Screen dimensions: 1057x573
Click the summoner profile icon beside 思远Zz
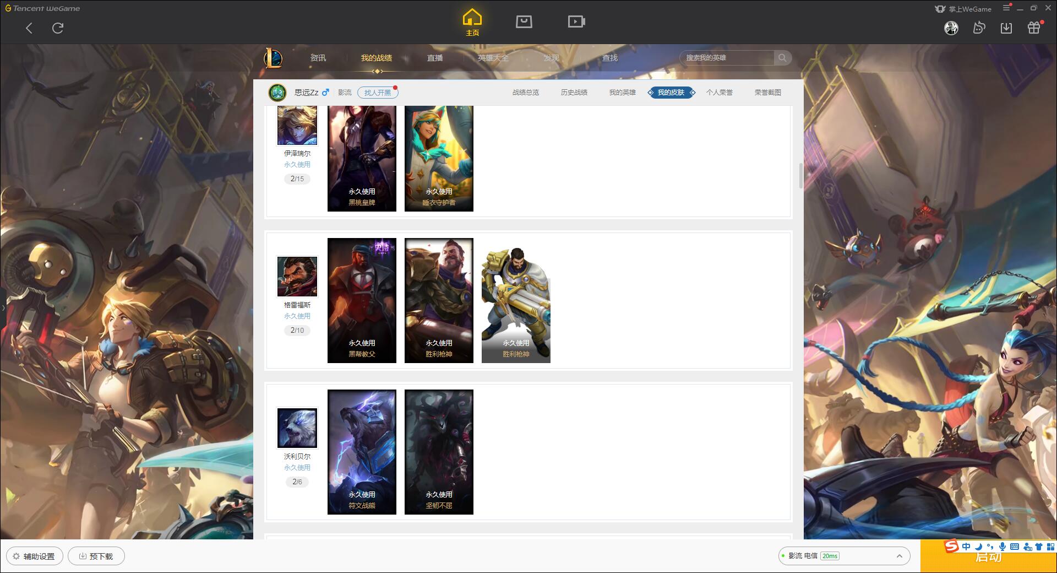277,92
